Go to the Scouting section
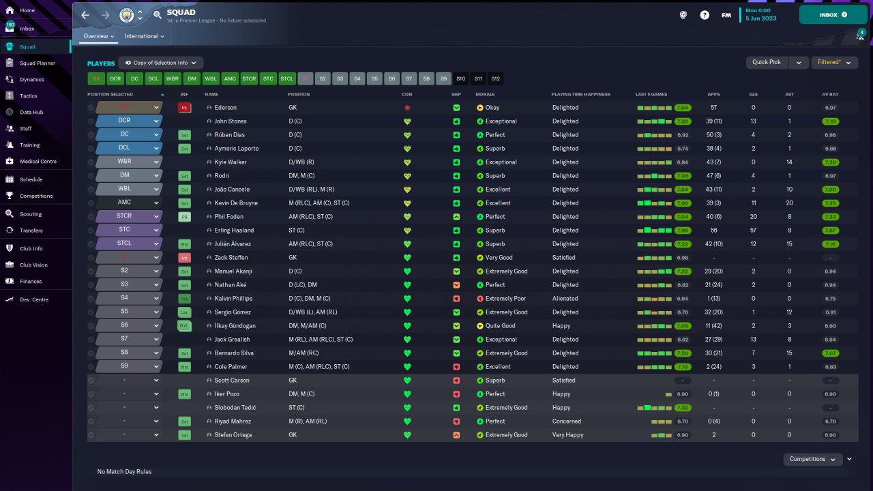The height and width of the screenshot is (491, 873). pyautogui.click(x=31, y=213)
